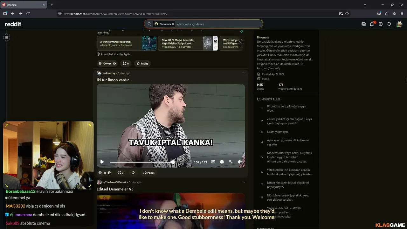The image size is (407, 229).
Task: Upvote u/donutxy post with 51 votes
Action: pos(100,173)
